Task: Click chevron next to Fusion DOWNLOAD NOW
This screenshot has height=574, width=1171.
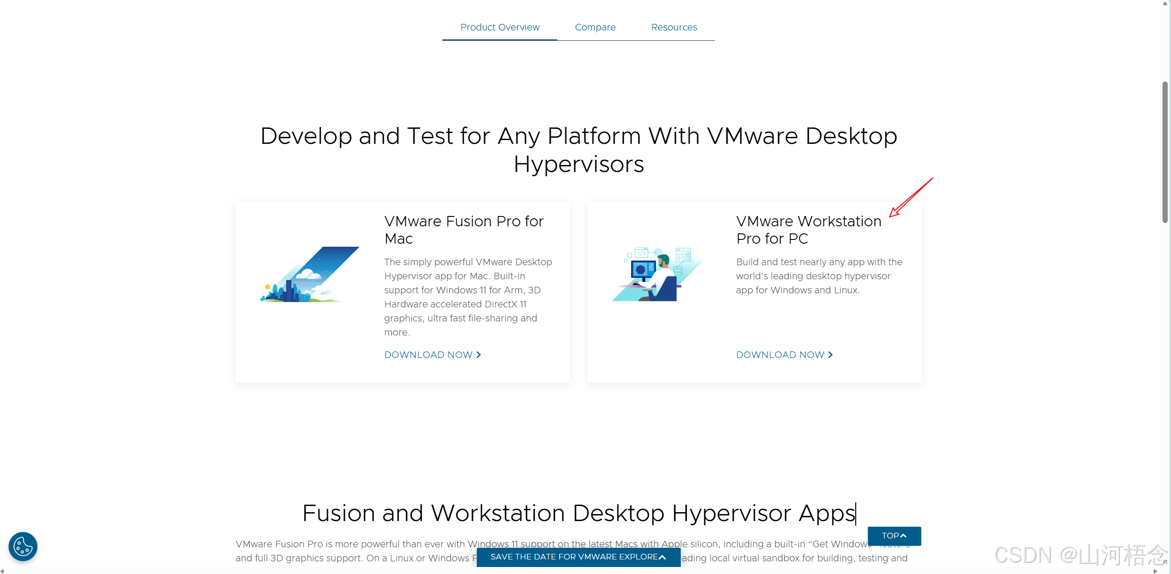Action: point(479,355)
